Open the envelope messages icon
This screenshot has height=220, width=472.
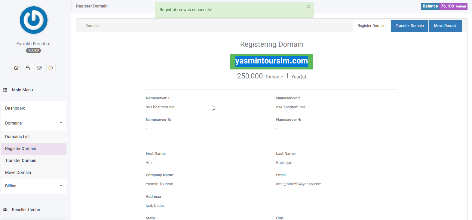(x=39, y=68)
